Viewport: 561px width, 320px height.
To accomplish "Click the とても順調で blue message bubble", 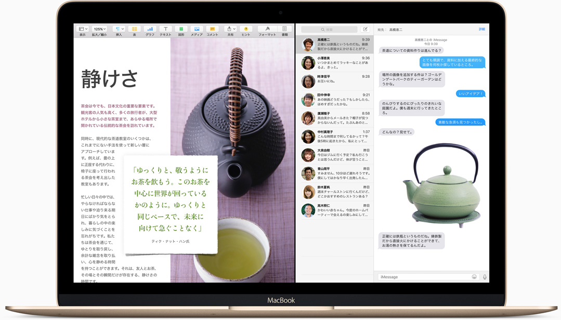I will coord(452,62).
